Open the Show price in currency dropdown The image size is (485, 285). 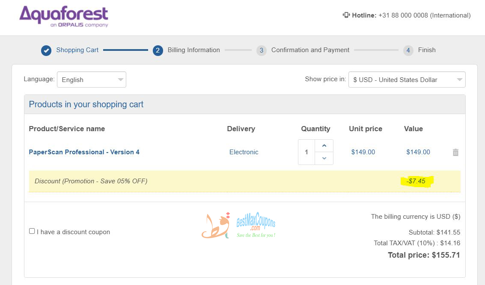(406, 79)
